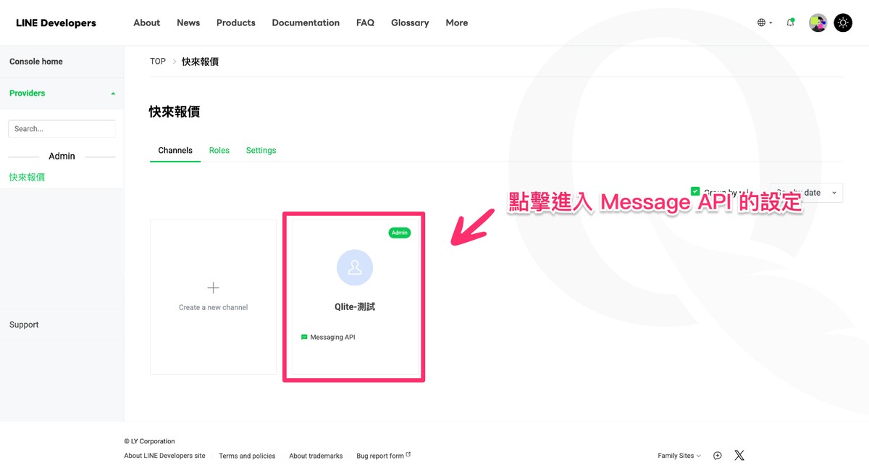
Task: Click the Create a new channel card
Action: 213,297
